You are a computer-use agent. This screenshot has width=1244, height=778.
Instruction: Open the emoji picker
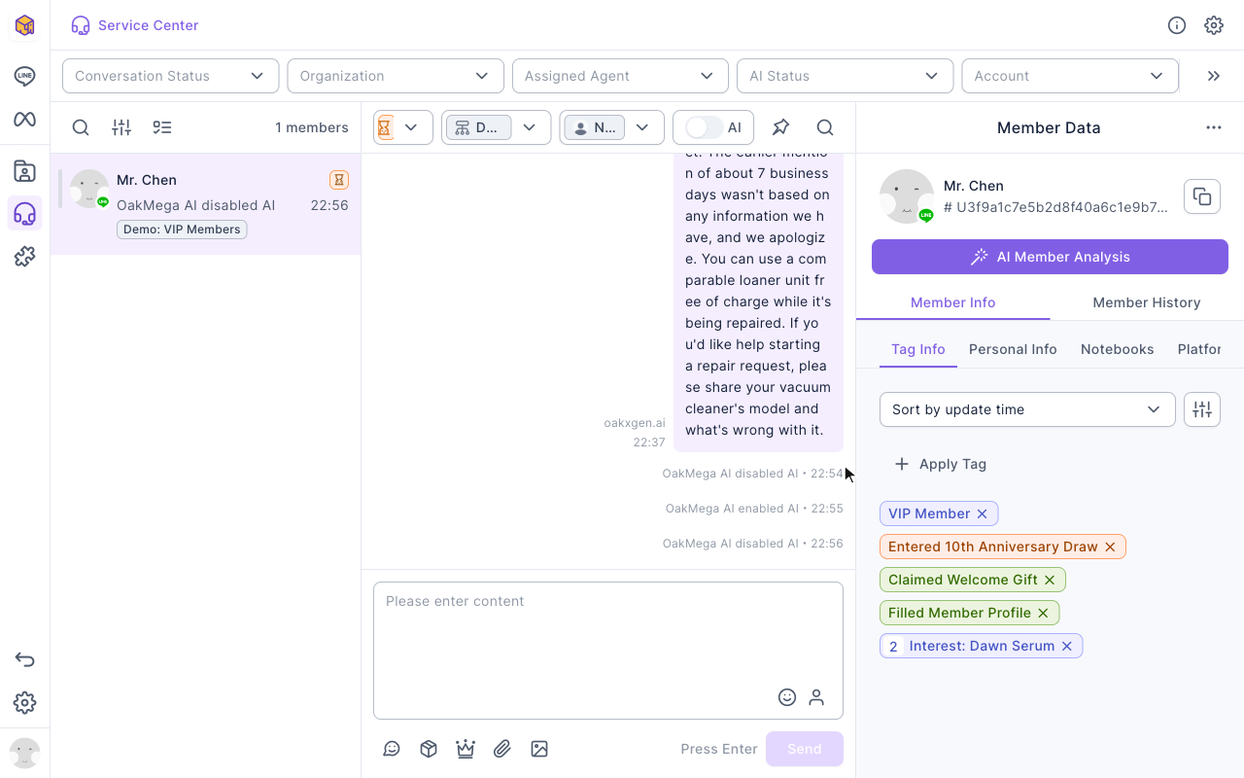coord(787,697)
